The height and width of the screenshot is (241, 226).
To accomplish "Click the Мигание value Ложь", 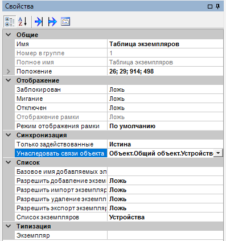I will click(x=117, y=99).
